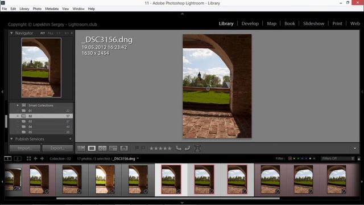Click badge on selected filmstrip photo
Image resolution: width=364 pixels, height=205 pixels.
(x=179, y=191)
